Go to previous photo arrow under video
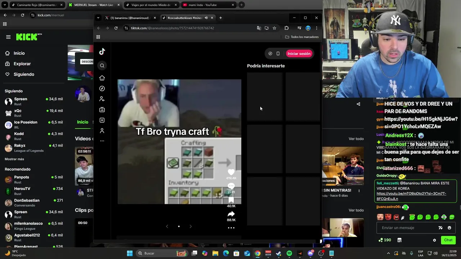This screenshot has width=461, height=259. coord(167,226)
